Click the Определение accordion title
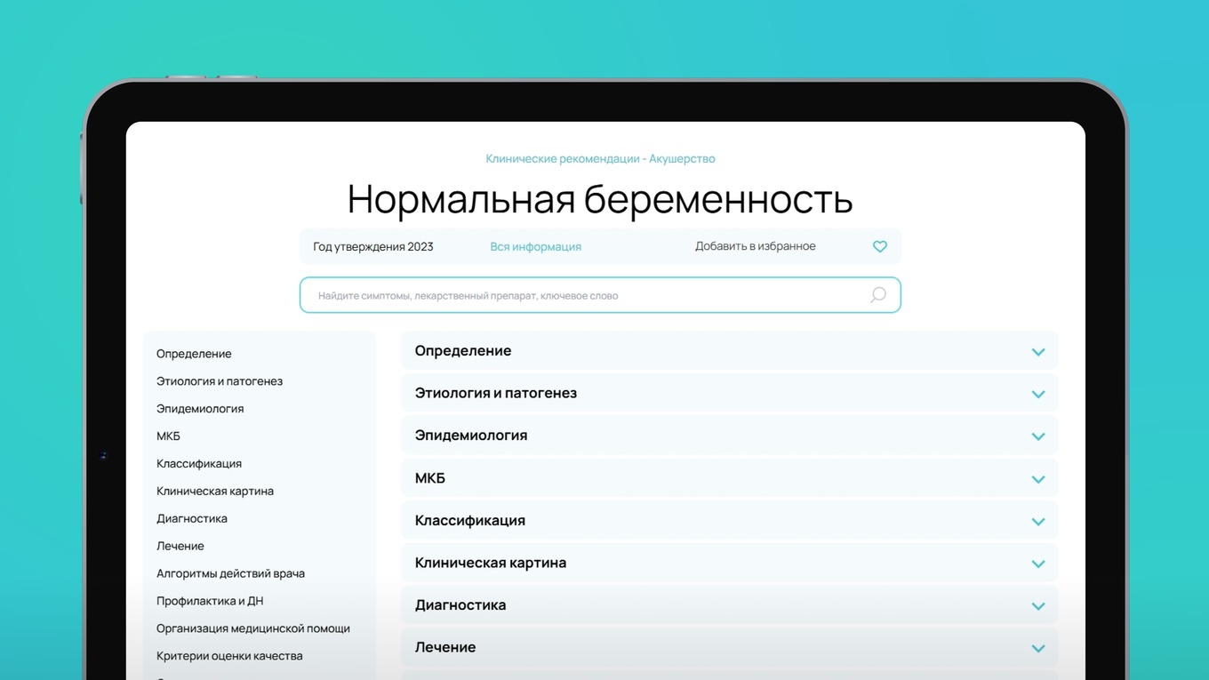Viewport: 1209px width, 680px height. point(463,351)
